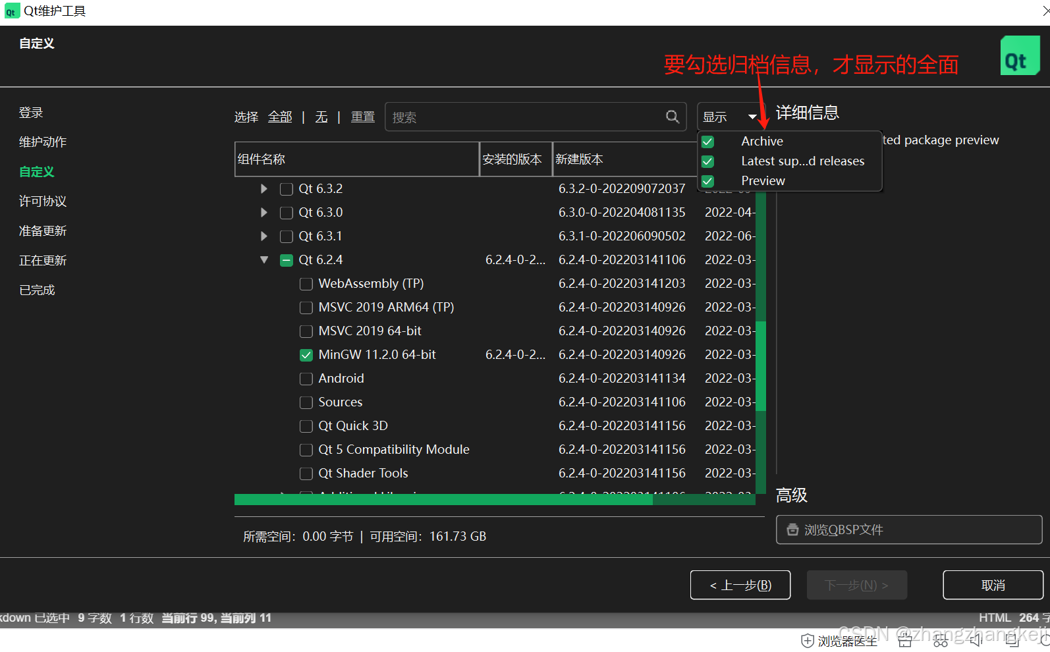Check the MSVC 2019 ARM64 (TP) checkbox
1050x652 pixels.
click(x=306, y=308)
